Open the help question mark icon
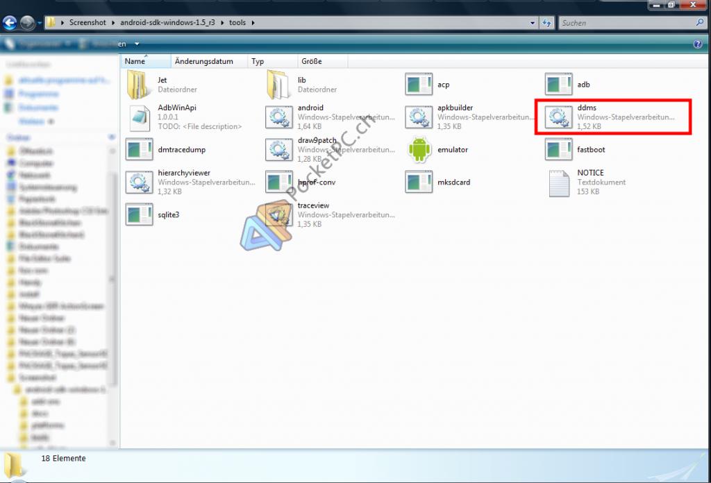 coord(698,44)
